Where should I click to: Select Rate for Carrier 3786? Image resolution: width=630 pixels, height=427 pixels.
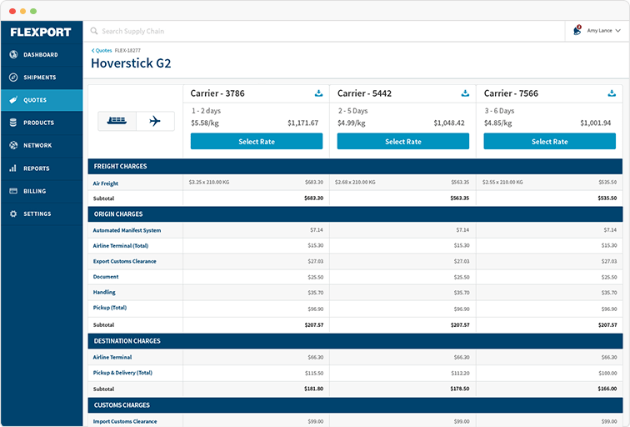tap(257, 142)
